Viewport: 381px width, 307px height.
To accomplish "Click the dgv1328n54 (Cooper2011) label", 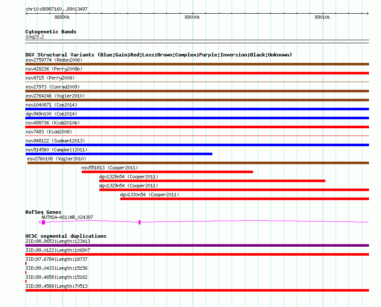I will [x=128, y=177].
